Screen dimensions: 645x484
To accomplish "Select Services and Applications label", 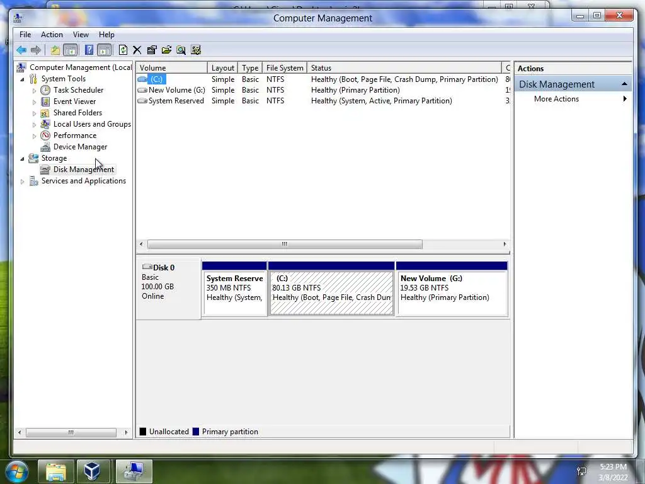I will click(84, 181).
